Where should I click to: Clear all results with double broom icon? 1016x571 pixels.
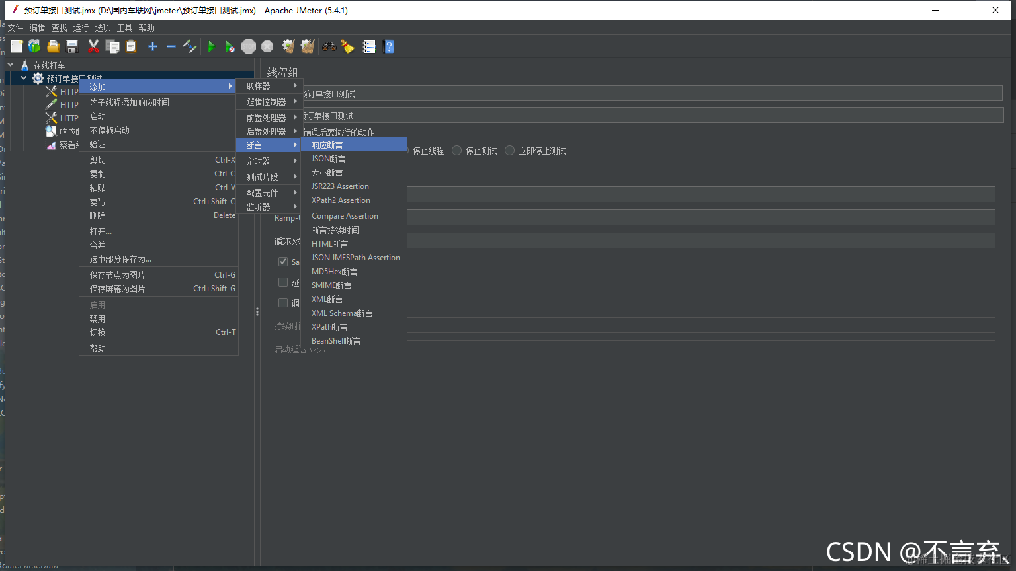click(308, 46)
